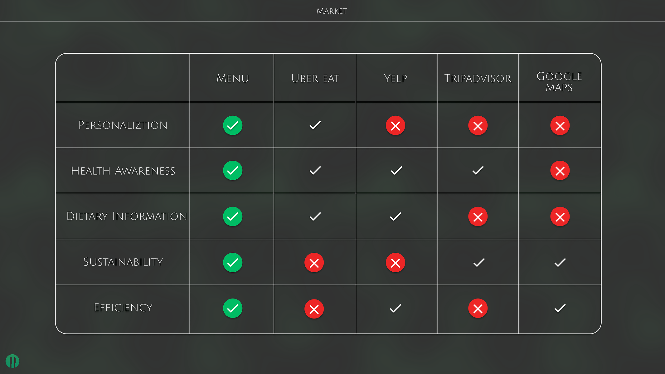665x374 pixels.
Task: Select the Google Maps column header
Action: point(559,82)
